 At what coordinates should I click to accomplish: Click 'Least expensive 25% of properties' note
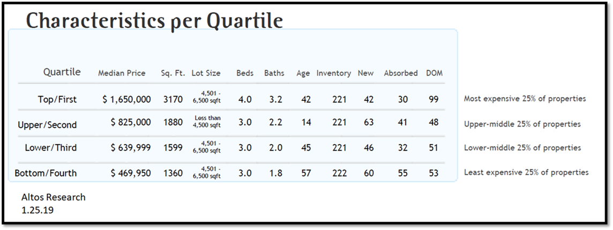click(x=526, y=172)
